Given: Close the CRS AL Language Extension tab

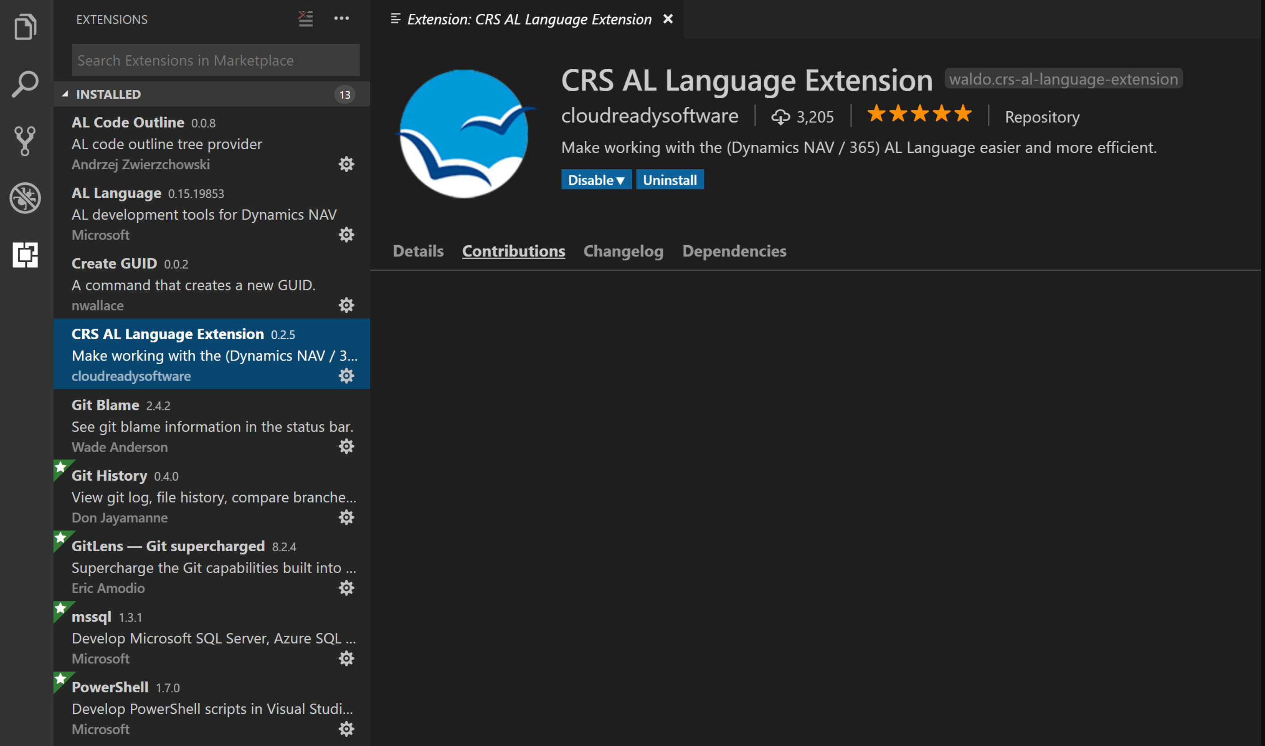Looking at the screenshot, I should (x=668, y=19).
